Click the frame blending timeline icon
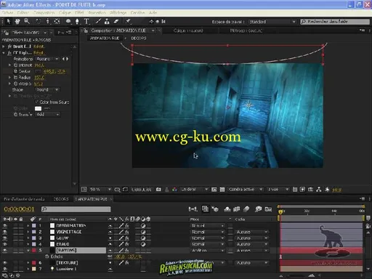 click(x=237, y=209)
